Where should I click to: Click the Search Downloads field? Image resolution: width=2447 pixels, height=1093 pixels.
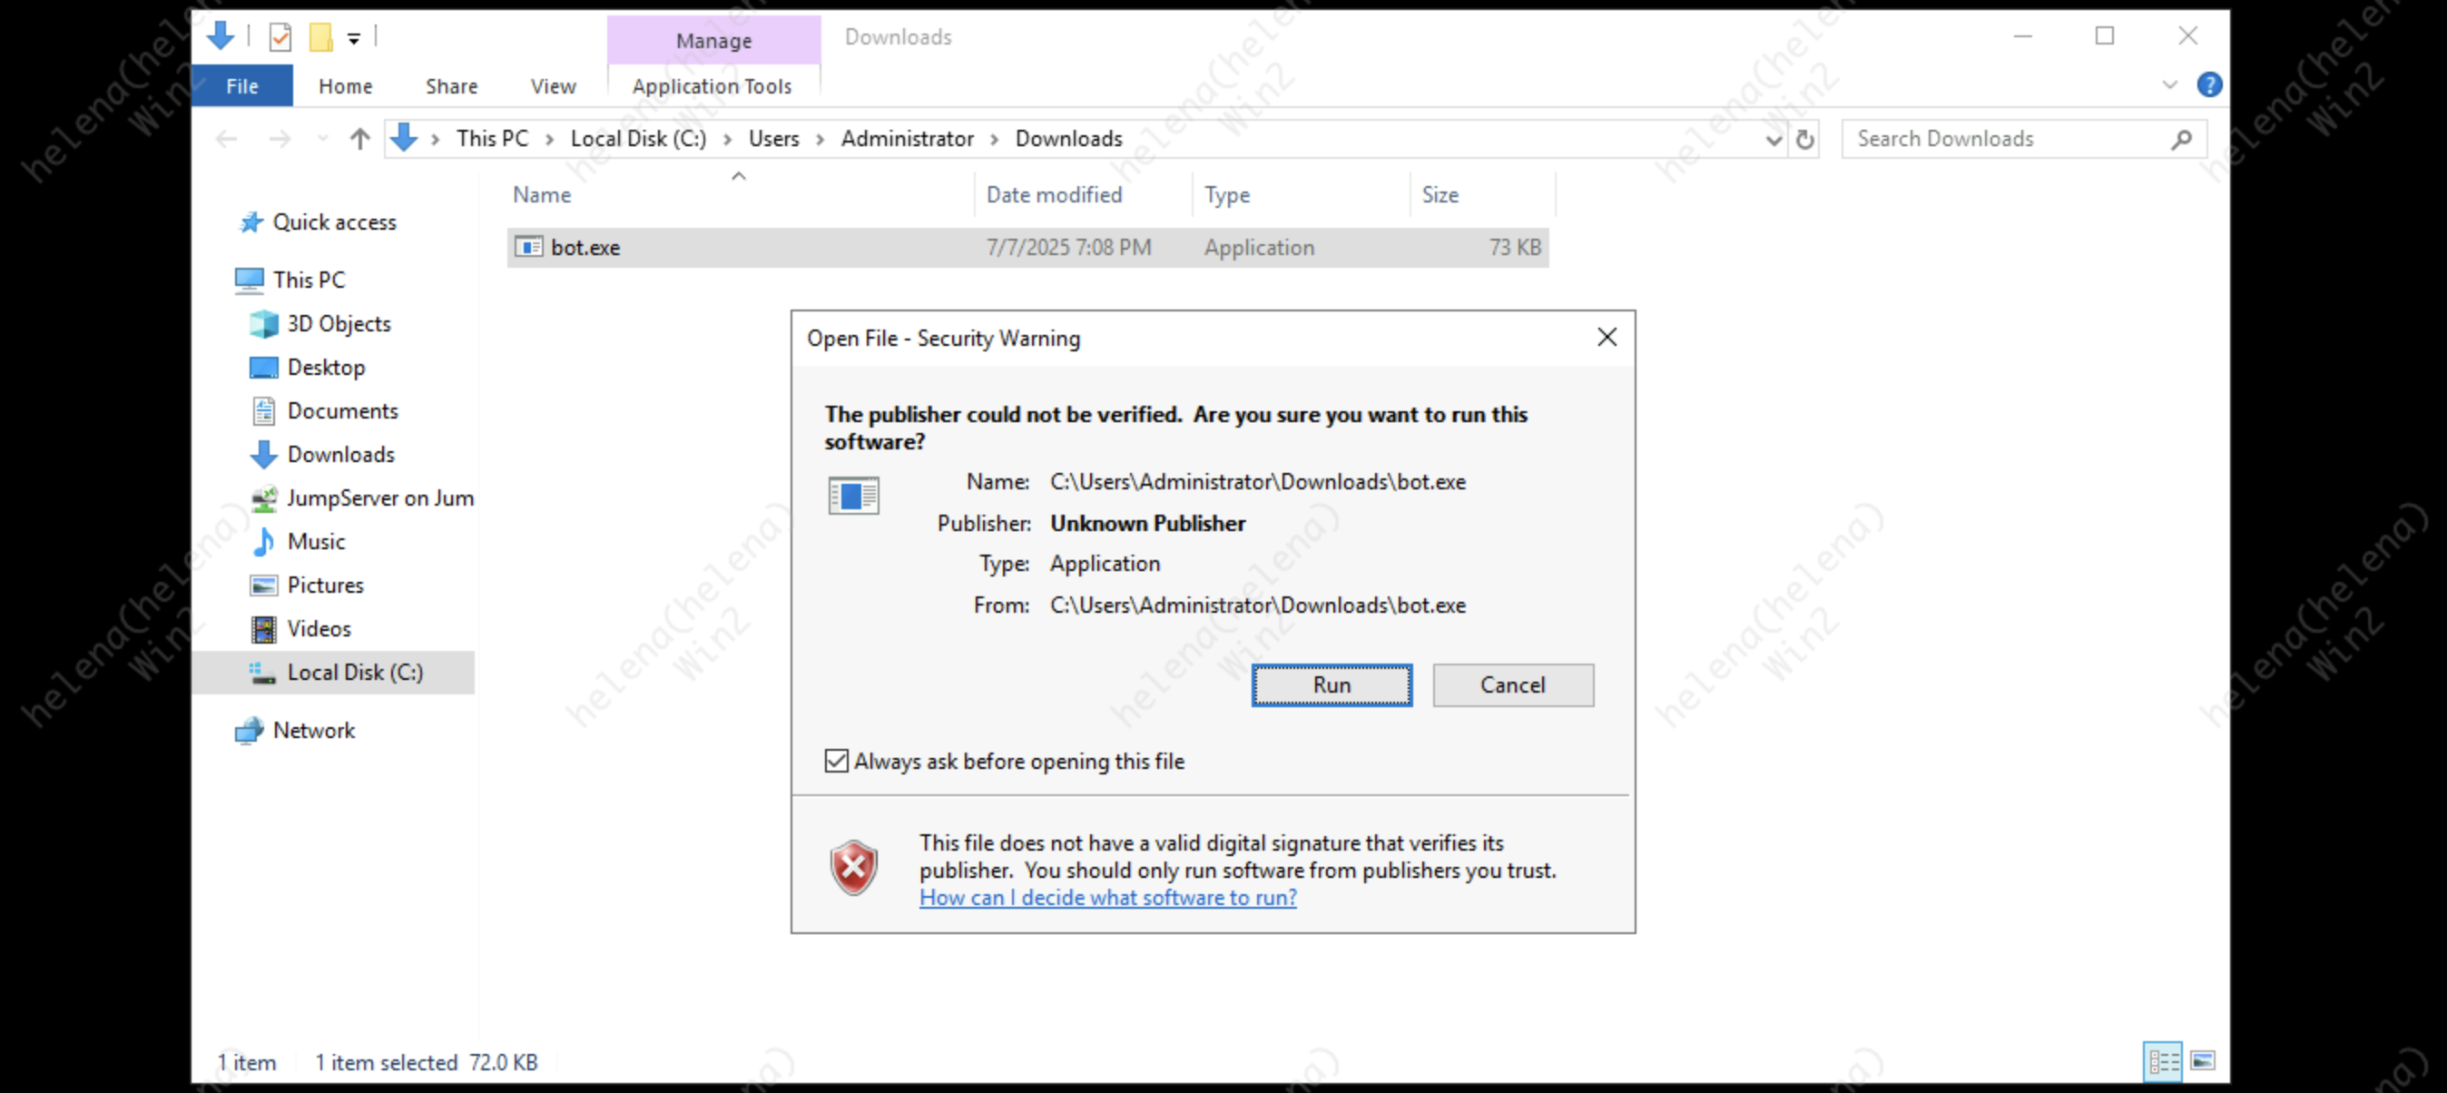pyautogui.click(x=2004, y=140)
